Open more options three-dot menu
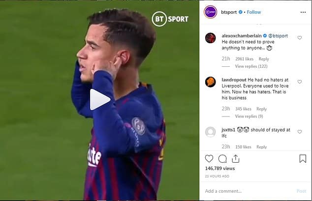This screenshot has height=201, width=312. [303, 12]
